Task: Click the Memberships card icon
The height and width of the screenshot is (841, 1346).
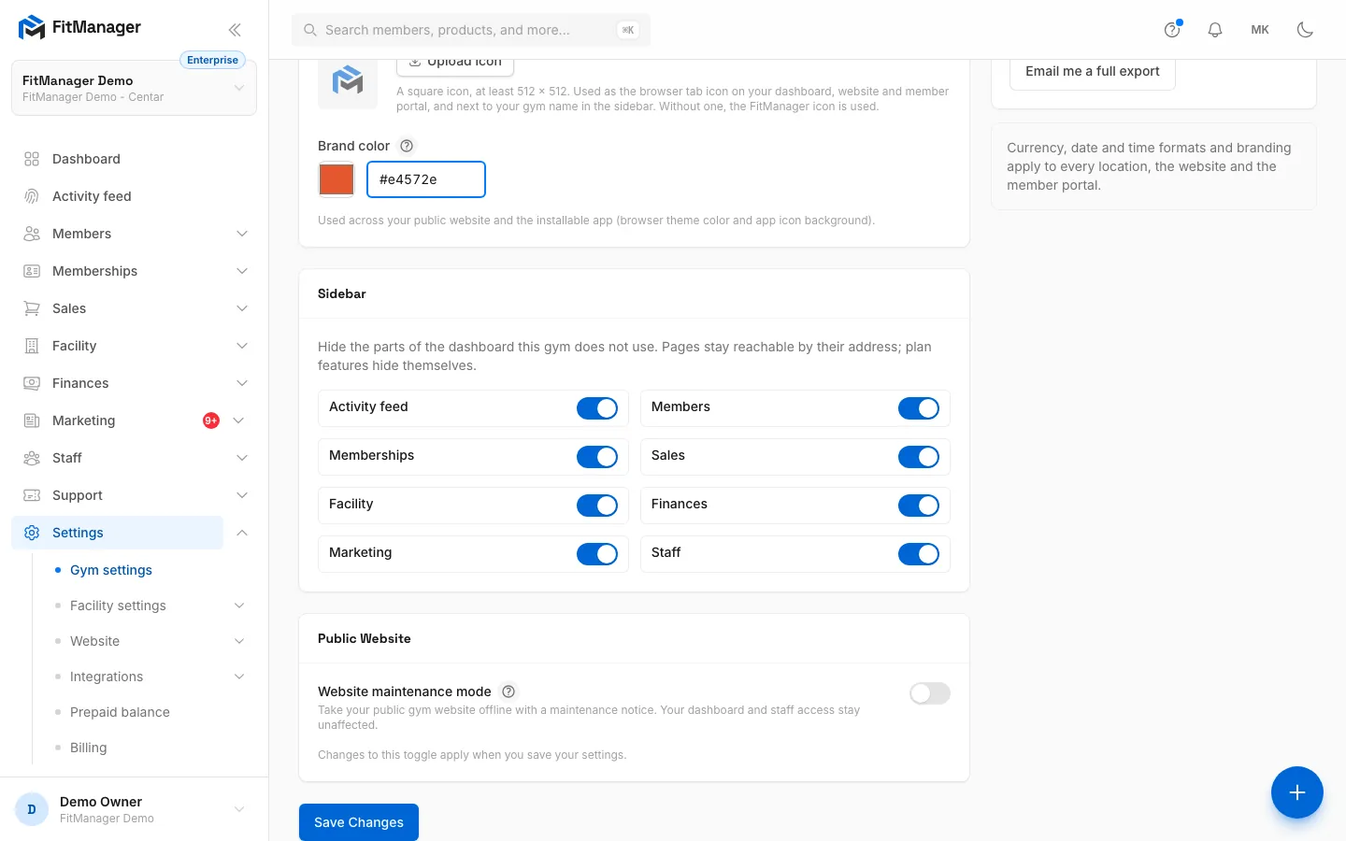Action: (32, 271)
